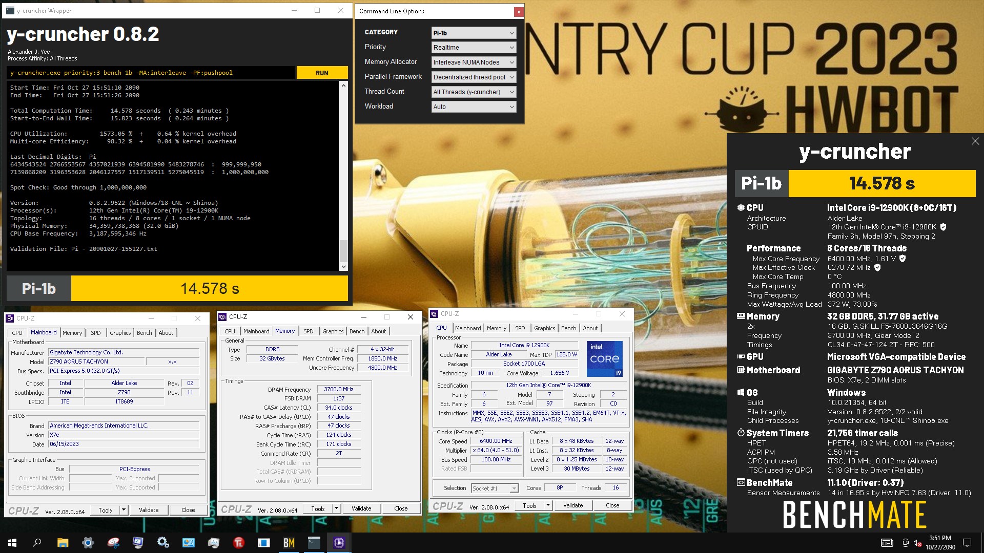The height and width of the screenshot is (553, 984).
Task: Click the y-cruncher command line input field
Action: [x=151, y=73]
